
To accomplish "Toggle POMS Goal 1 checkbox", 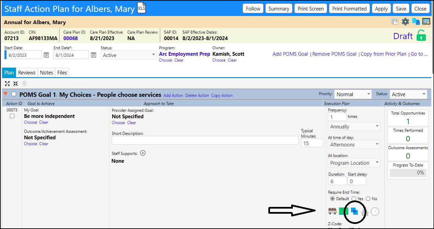I will tap(14, 94).
